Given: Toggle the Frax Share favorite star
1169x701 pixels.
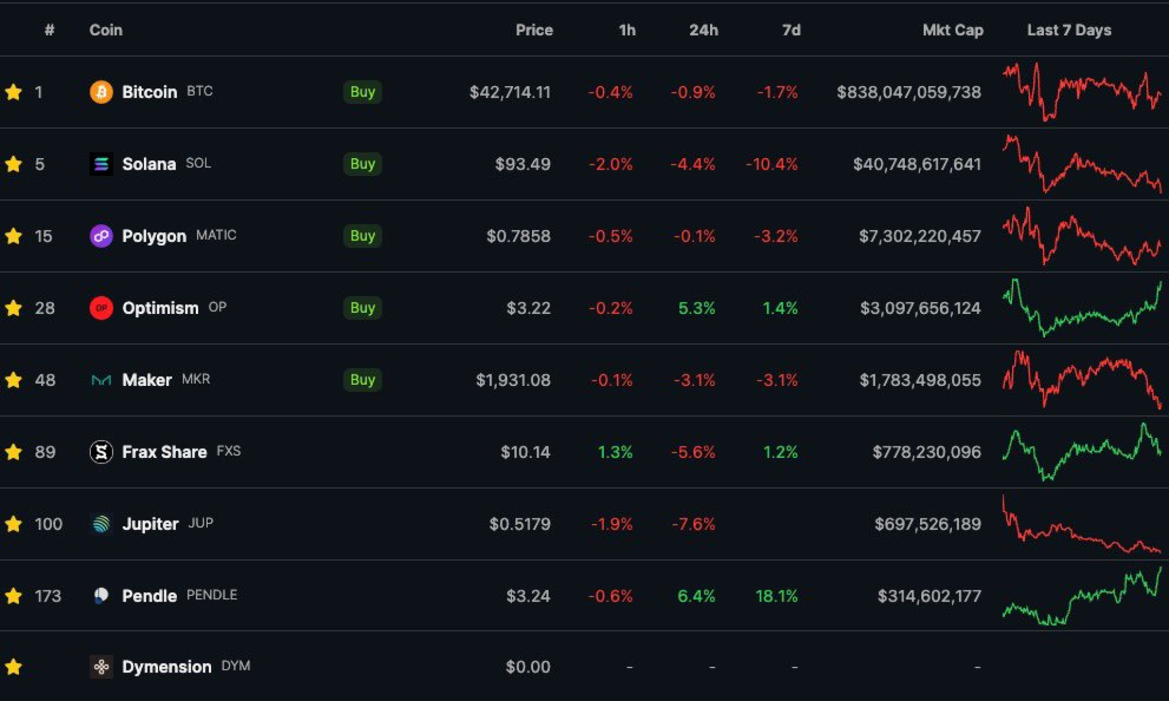Looking at the screenshot, I should [13, 452].
